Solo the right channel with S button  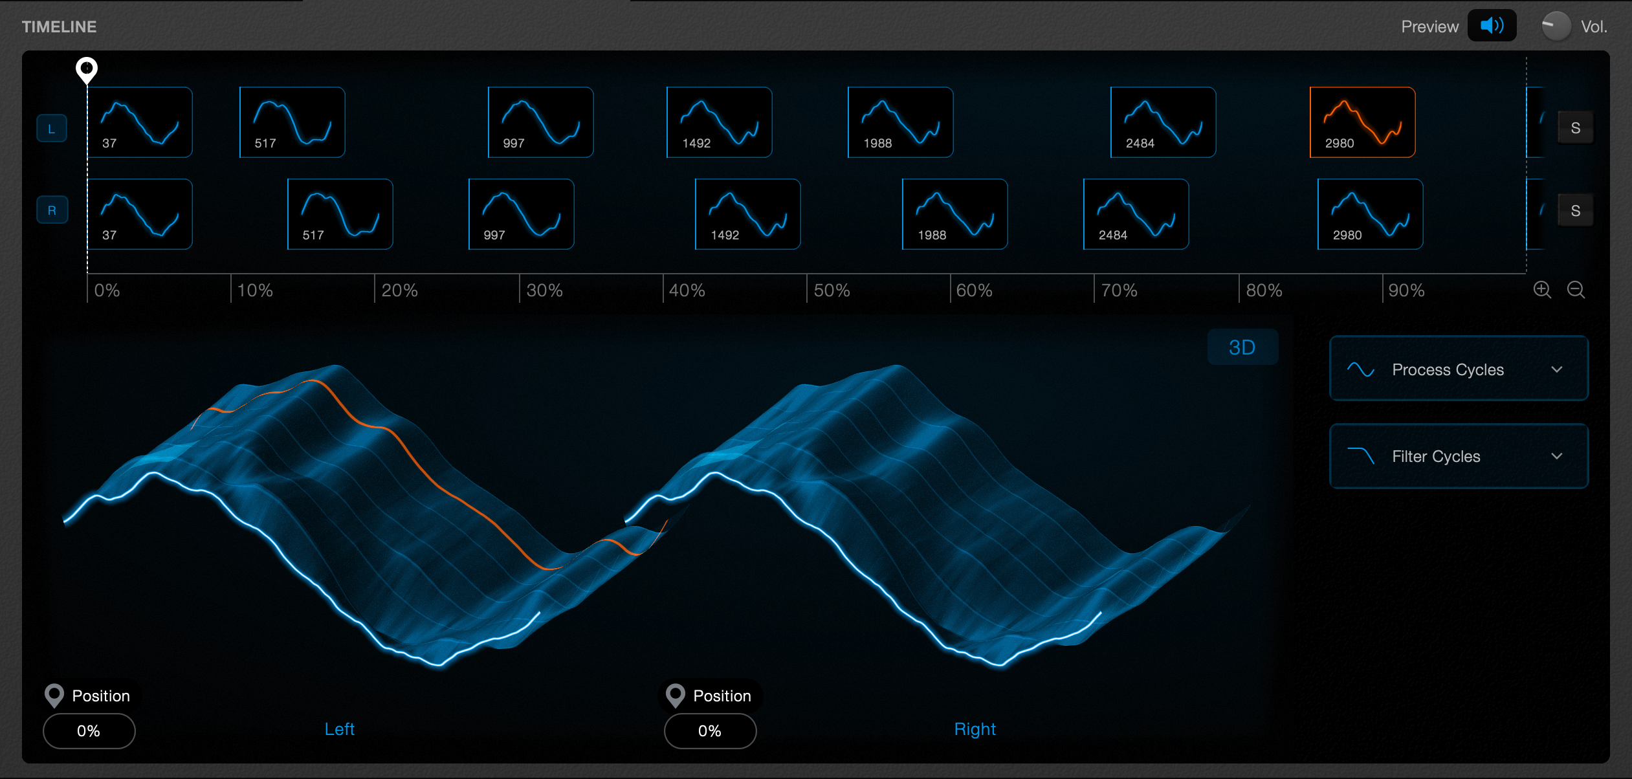(x=1575, y=210)
